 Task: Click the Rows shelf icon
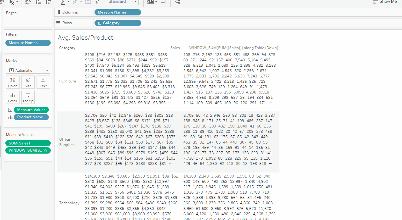58,23
